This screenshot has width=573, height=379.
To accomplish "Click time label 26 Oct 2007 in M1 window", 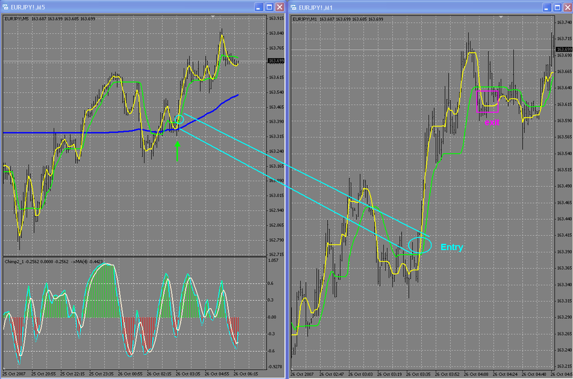I will (302, 374).
